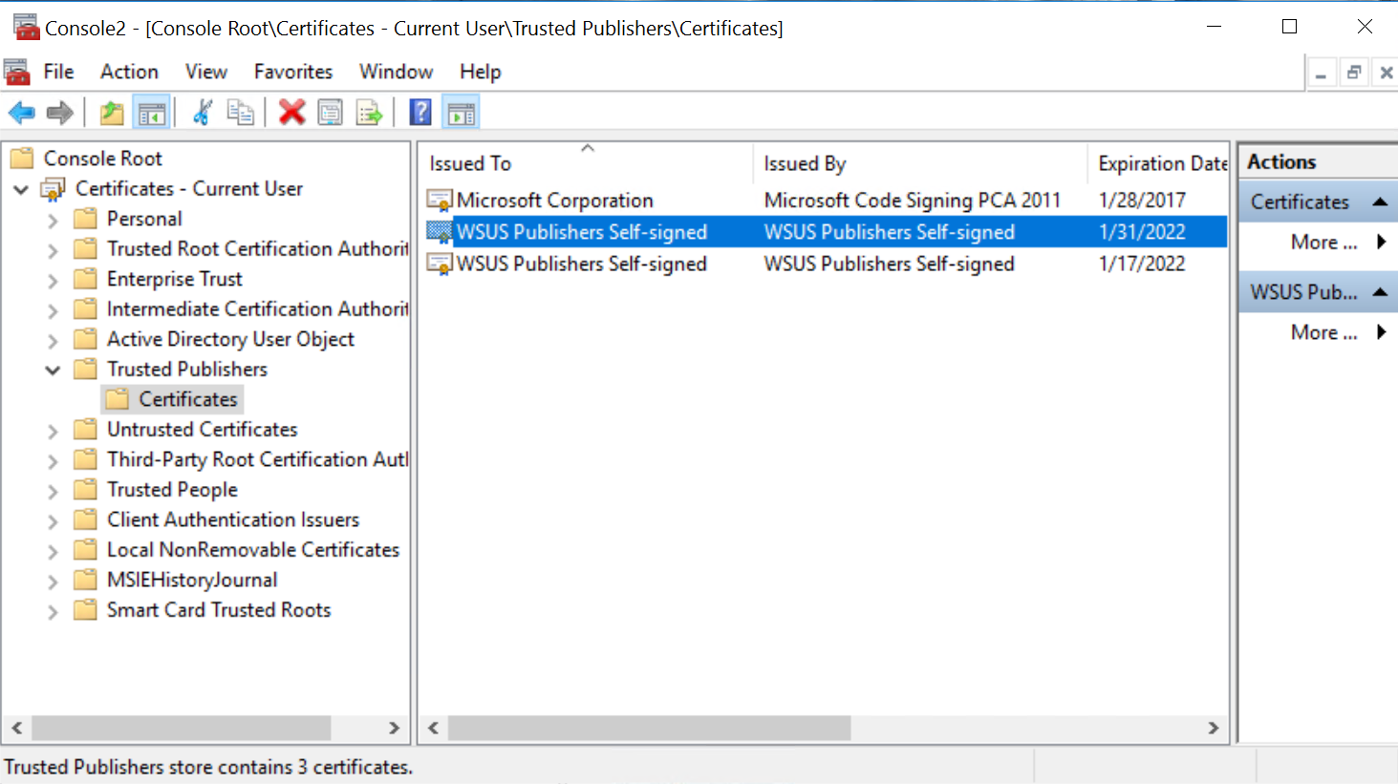Collapse the Trusted Publishers node
The height and width of the screenshot is (784, 1398).
point(53,371)
